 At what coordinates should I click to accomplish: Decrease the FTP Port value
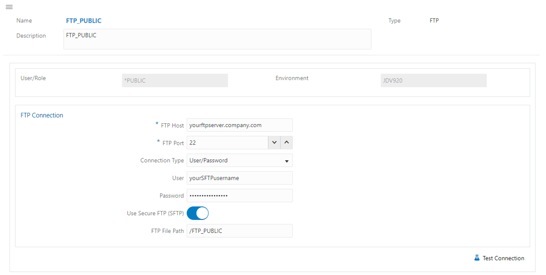(274, 143)
